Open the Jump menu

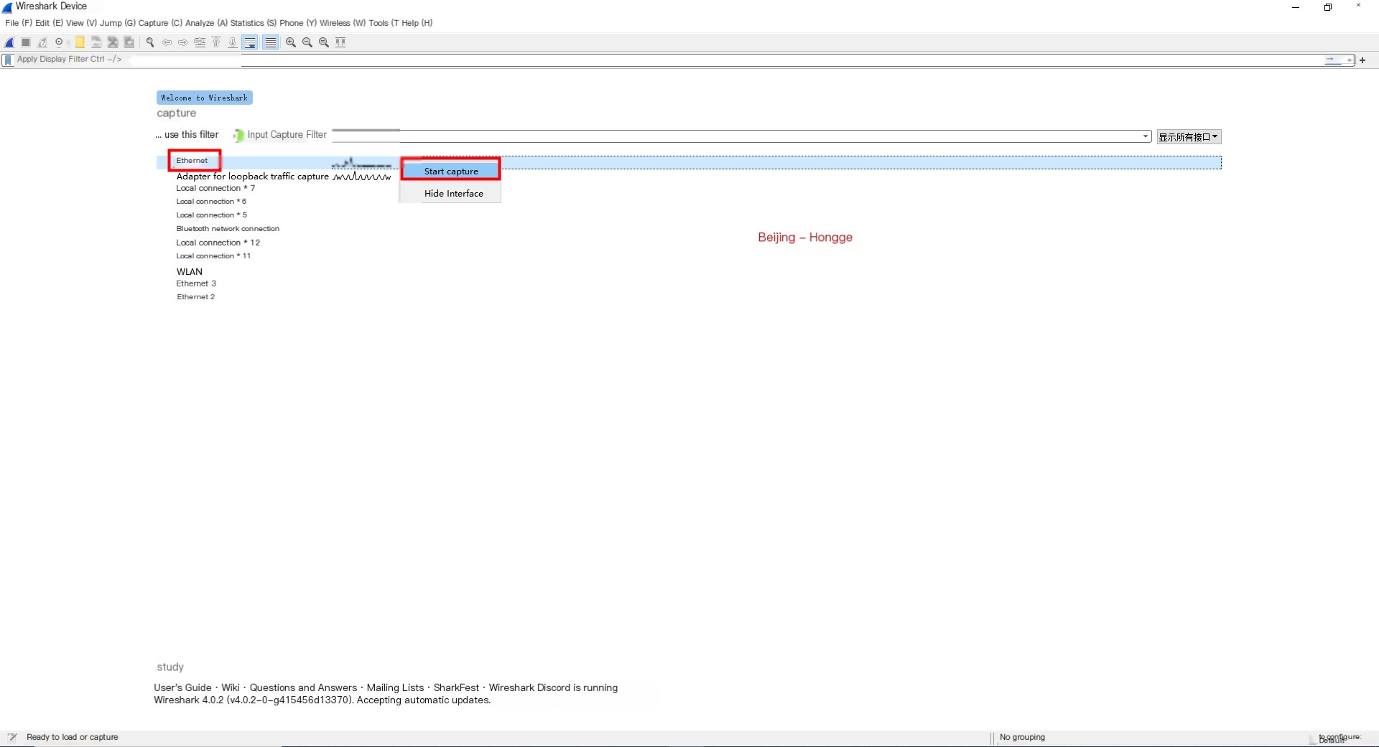[x=118, y=23]
